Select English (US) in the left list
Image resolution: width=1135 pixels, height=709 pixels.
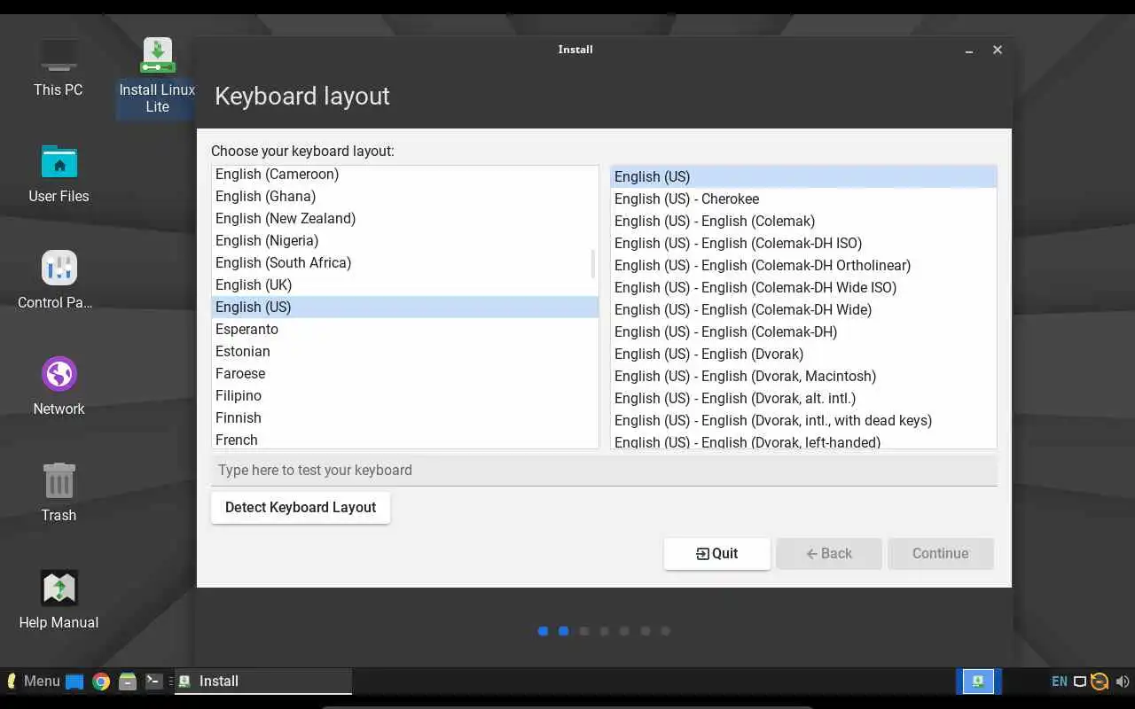(x=405, y=307)
